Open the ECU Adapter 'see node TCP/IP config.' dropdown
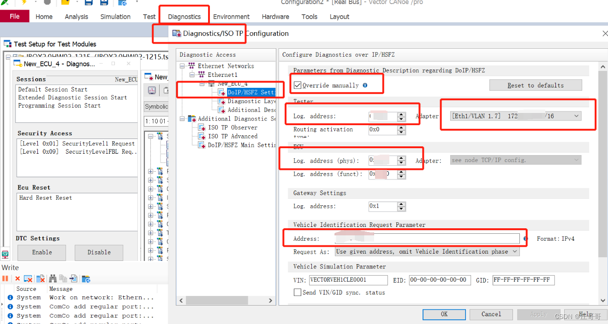Image resolution: width=608 pixels, height=324 pixels. point(516,160)
